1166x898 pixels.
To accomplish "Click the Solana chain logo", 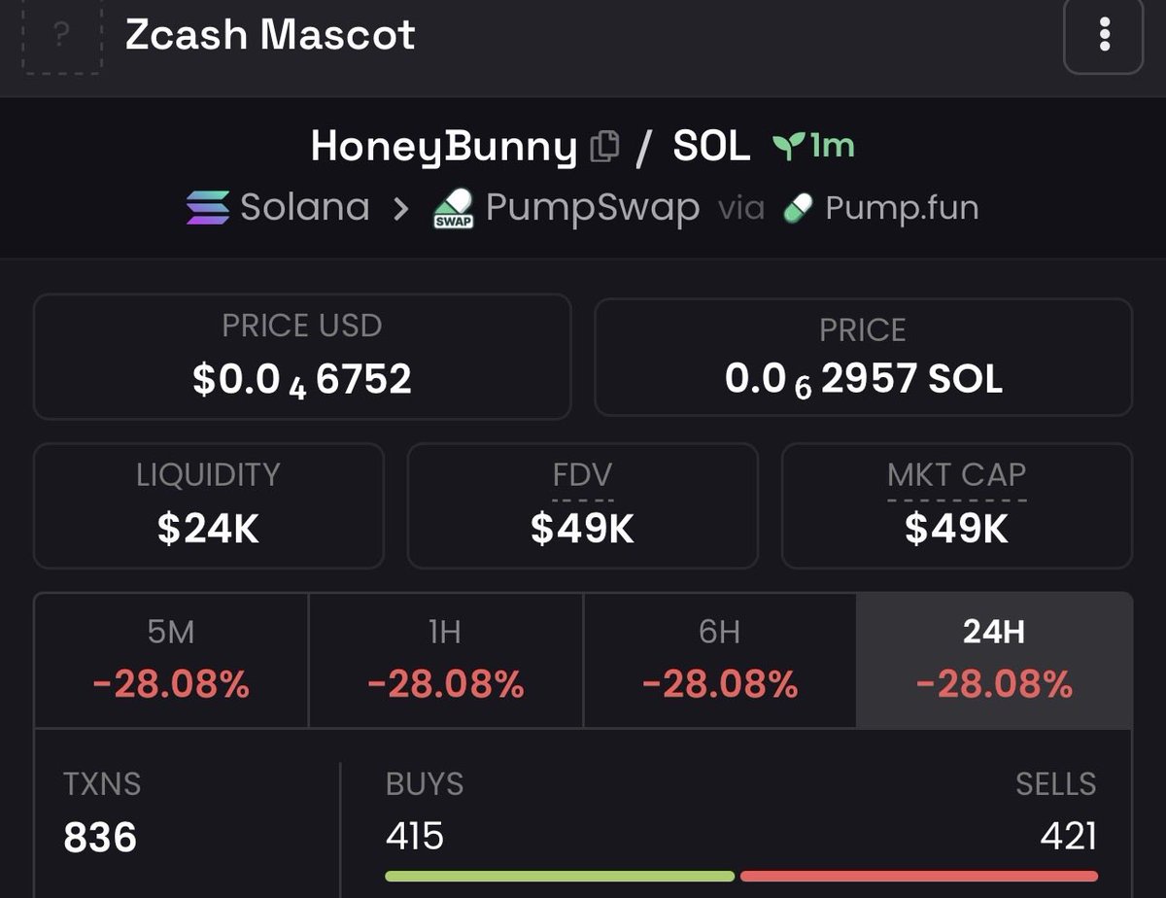I will click(208, 207).
